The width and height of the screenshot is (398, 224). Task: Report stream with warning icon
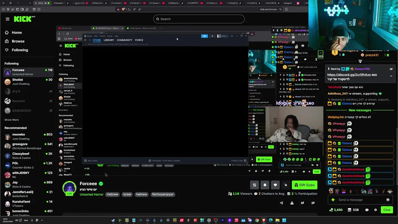point(292,203)
